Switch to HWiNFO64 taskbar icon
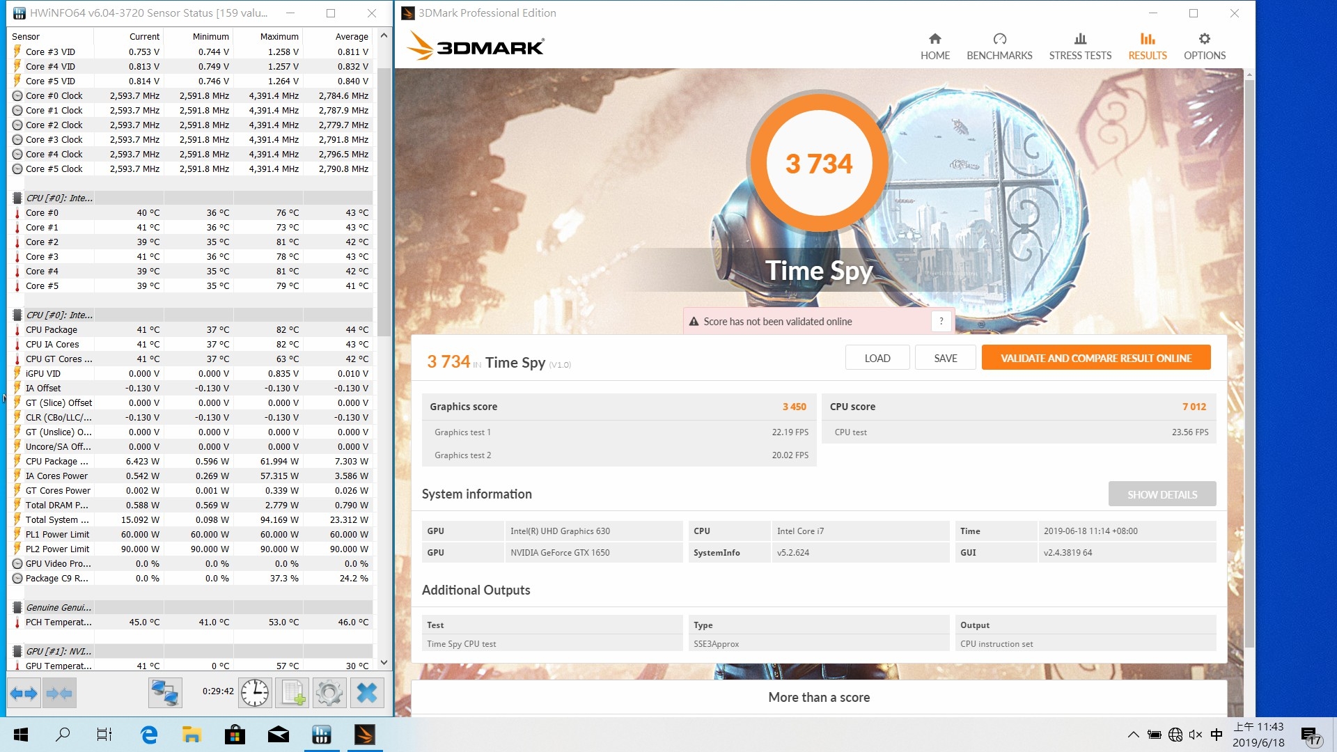 pos(322,735)
